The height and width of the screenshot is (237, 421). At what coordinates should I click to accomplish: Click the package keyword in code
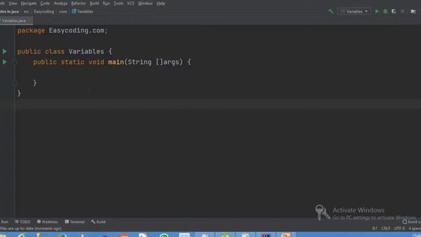[x=31, y=31]
